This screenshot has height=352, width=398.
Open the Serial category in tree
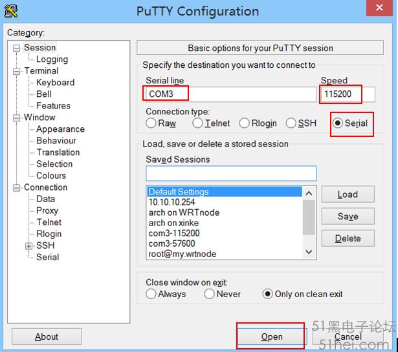(47, 257)
